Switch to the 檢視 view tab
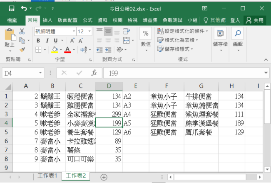This screenshot has height=183, width=271. pyautogui.click(x=132, y=20)
